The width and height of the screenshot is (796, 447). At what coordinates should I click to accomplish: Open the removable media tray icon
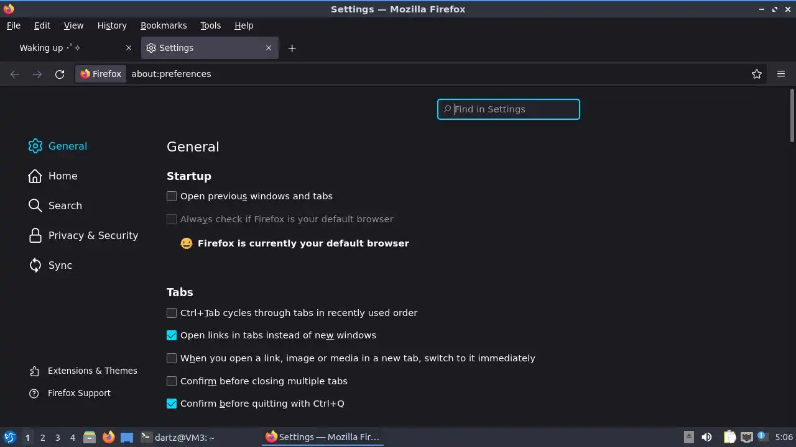688,437
